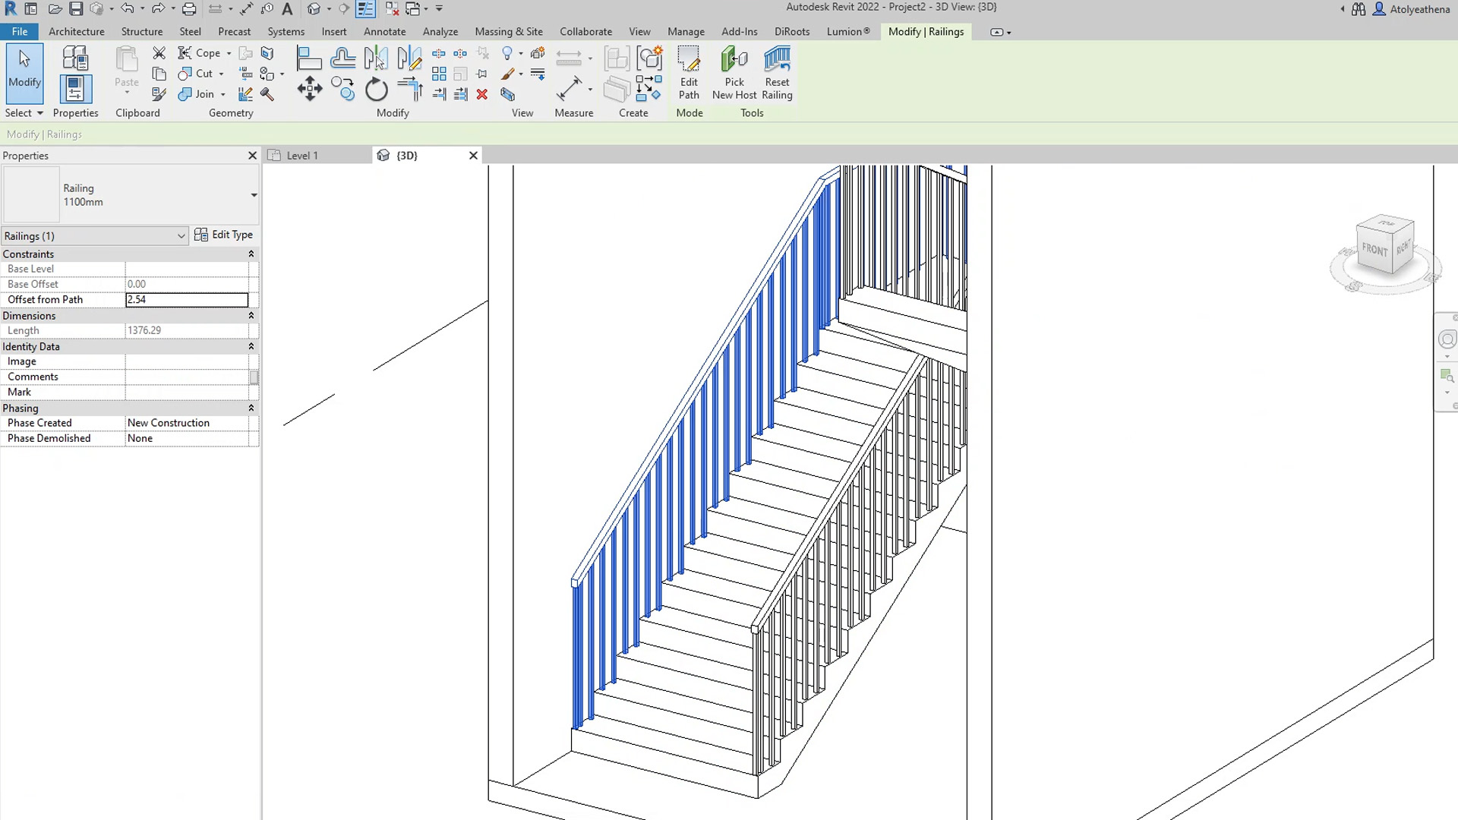1458x820 pixels.
Task: Open the Annotate ribbon tab
Action: point(384,31)
